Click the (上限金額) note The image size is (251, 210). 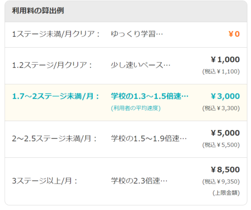pyautogui.click(x=226, y=193)
